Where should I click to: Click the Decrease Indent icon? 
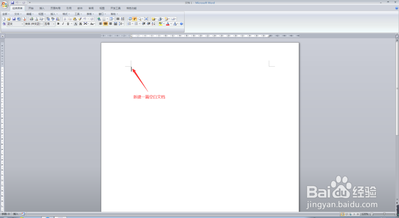[144, 24]
